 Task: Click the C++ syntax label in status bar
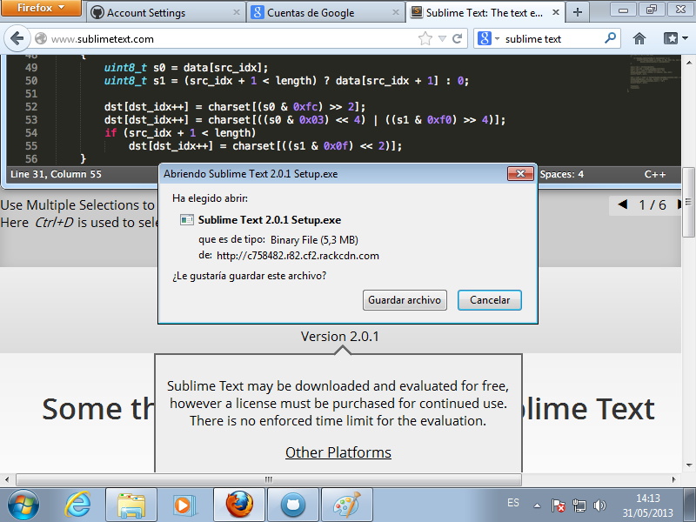tap(655, 175)
